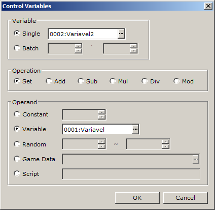Click the 0002:Variavel2 field
215x210 pixels.
click(x=83, y=34)
